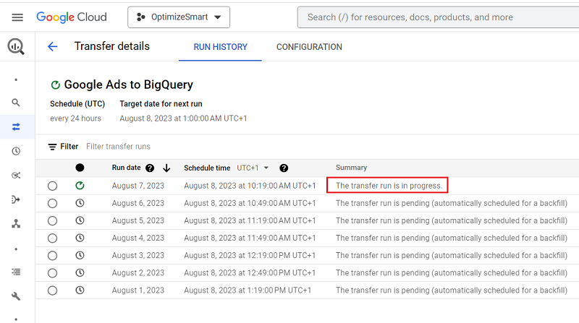Select the August 5, 2023 run radio button
Screen dimensions: 579x323
click(x=52, y=220)
